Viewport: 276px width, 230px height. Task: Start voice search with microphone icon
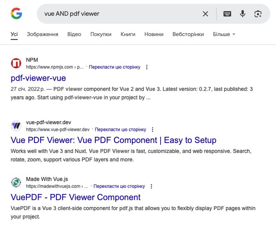tap(243, 14)
